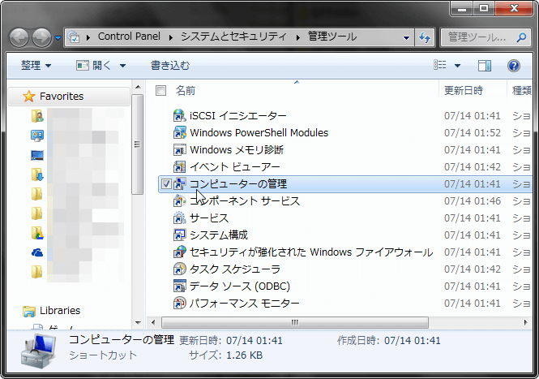Open the recent pages dropdown arrow

[58, 37]
